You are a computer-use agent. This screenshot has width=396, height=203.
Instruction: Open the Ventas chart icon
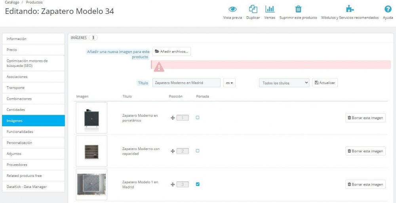(270, 9)
